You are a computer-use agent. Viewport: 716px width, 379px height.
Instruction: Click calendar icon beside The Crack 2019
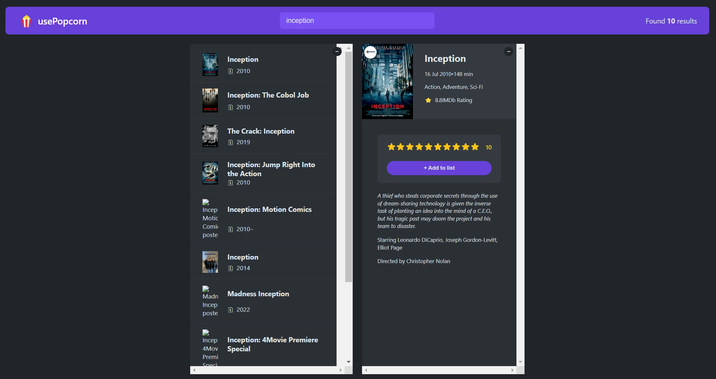coord(230,142)
